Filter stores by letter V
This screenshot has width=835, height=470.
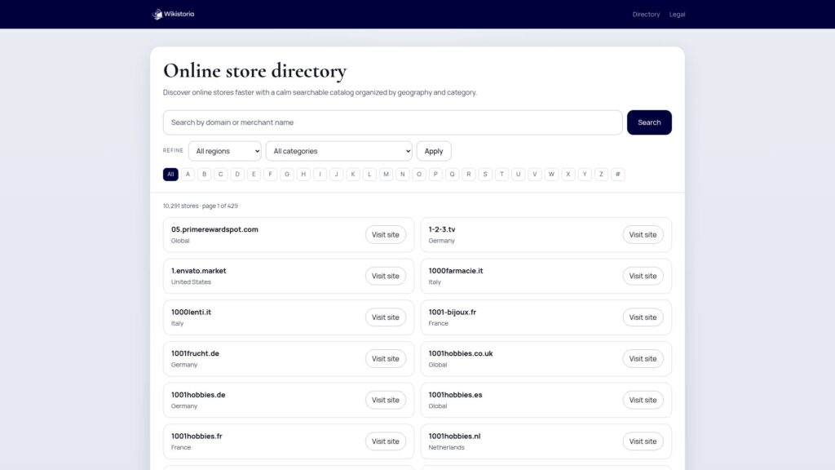click(534, 175)
